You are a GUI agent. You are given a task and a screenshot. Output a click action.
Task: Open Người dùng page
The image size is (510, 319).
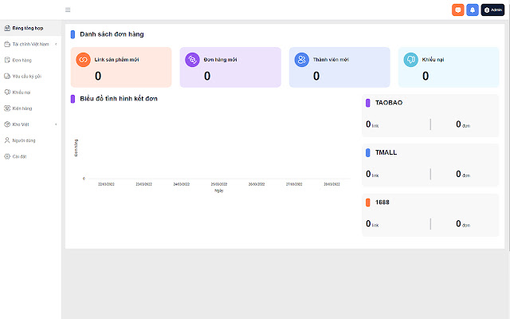[x=30, y=140]
